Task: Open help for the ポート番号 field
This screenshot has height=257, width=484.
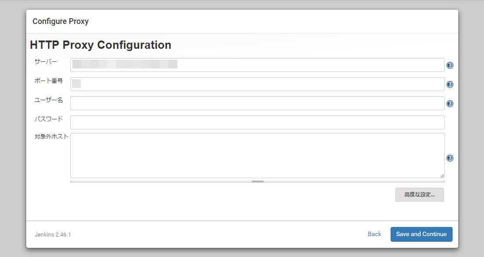Action: coord(450,85)
